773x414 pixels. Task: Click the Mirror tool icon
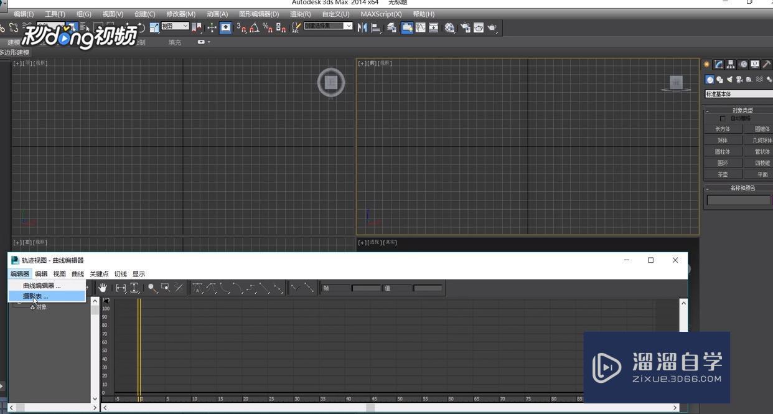362,27
